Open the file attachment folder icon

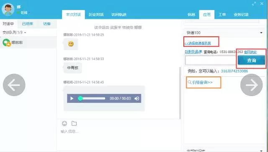pos(74,123)
